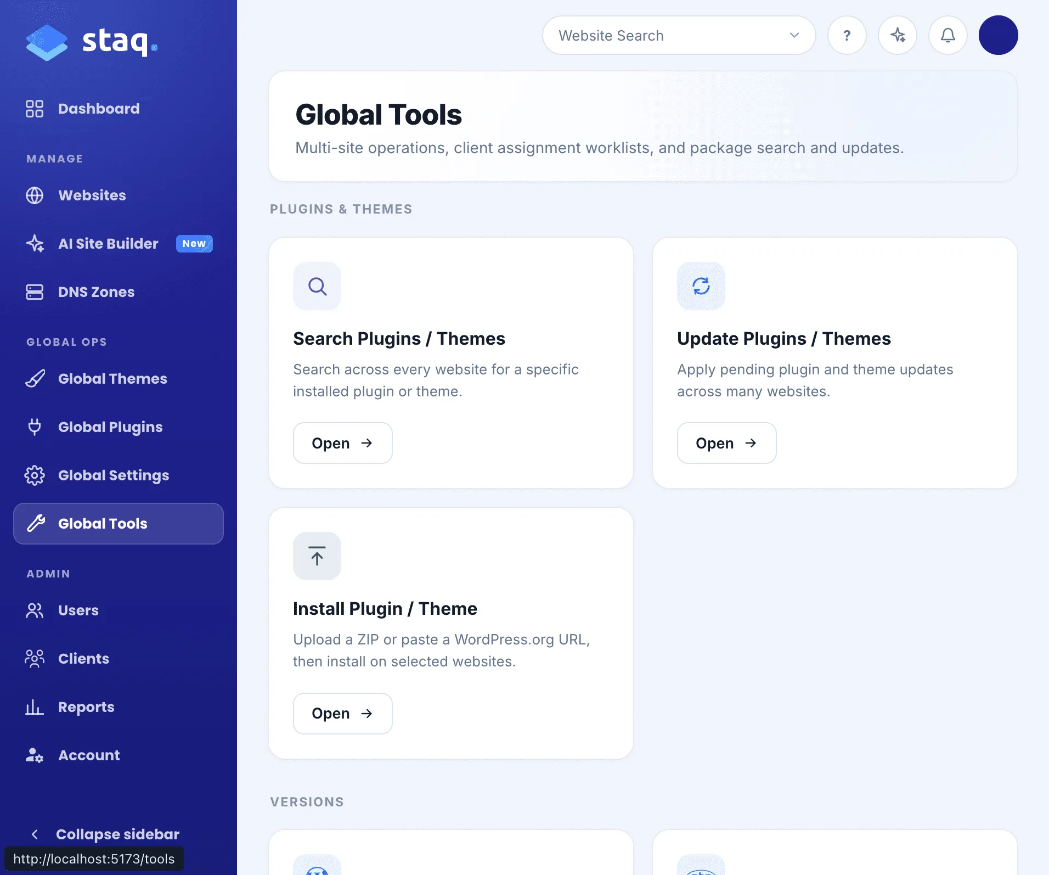Navigate to Users page
Image resolution: width=1049 pixels, height=875 pixels.
click(119, 610)
